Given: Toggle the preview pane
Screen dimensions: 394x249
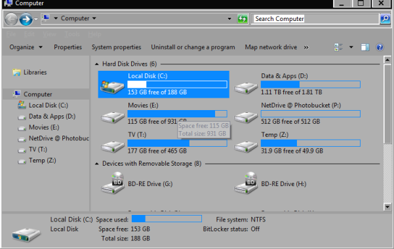Looking at the screenshot, I should pyautogui.click(x=365, y=47).
